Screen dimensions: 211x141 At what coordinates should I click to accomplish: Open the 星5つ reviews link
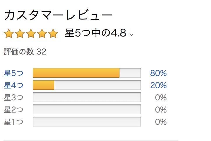(13, 73)
